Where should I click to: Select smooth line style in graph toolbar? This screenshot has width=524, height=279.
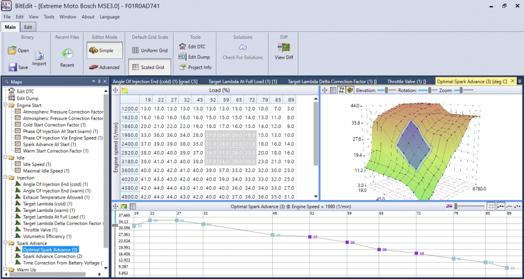509,206
